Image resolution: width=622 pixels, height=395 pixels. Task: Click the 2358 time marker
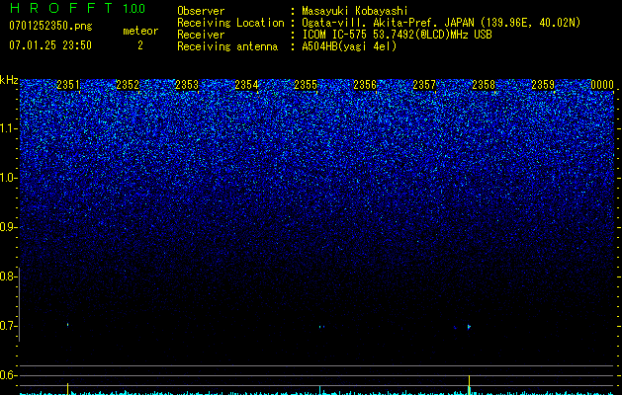(484, 85)
